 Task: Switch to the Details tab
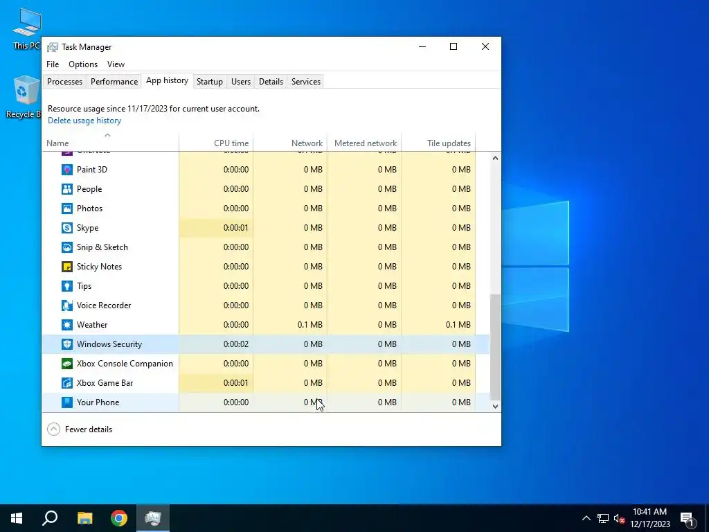[271, 82]
